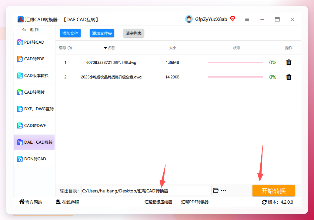This screenshot has width=314, height=220.
Task: Select DXF、DWG互转 in the sidebar
Action: coord(34,109)
